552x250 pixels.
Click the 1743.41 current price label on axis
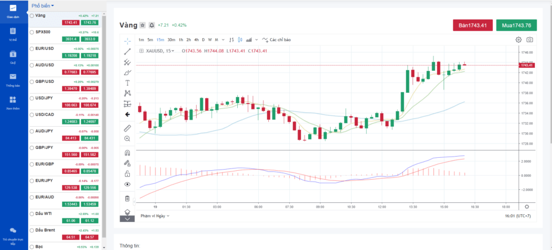526,65
